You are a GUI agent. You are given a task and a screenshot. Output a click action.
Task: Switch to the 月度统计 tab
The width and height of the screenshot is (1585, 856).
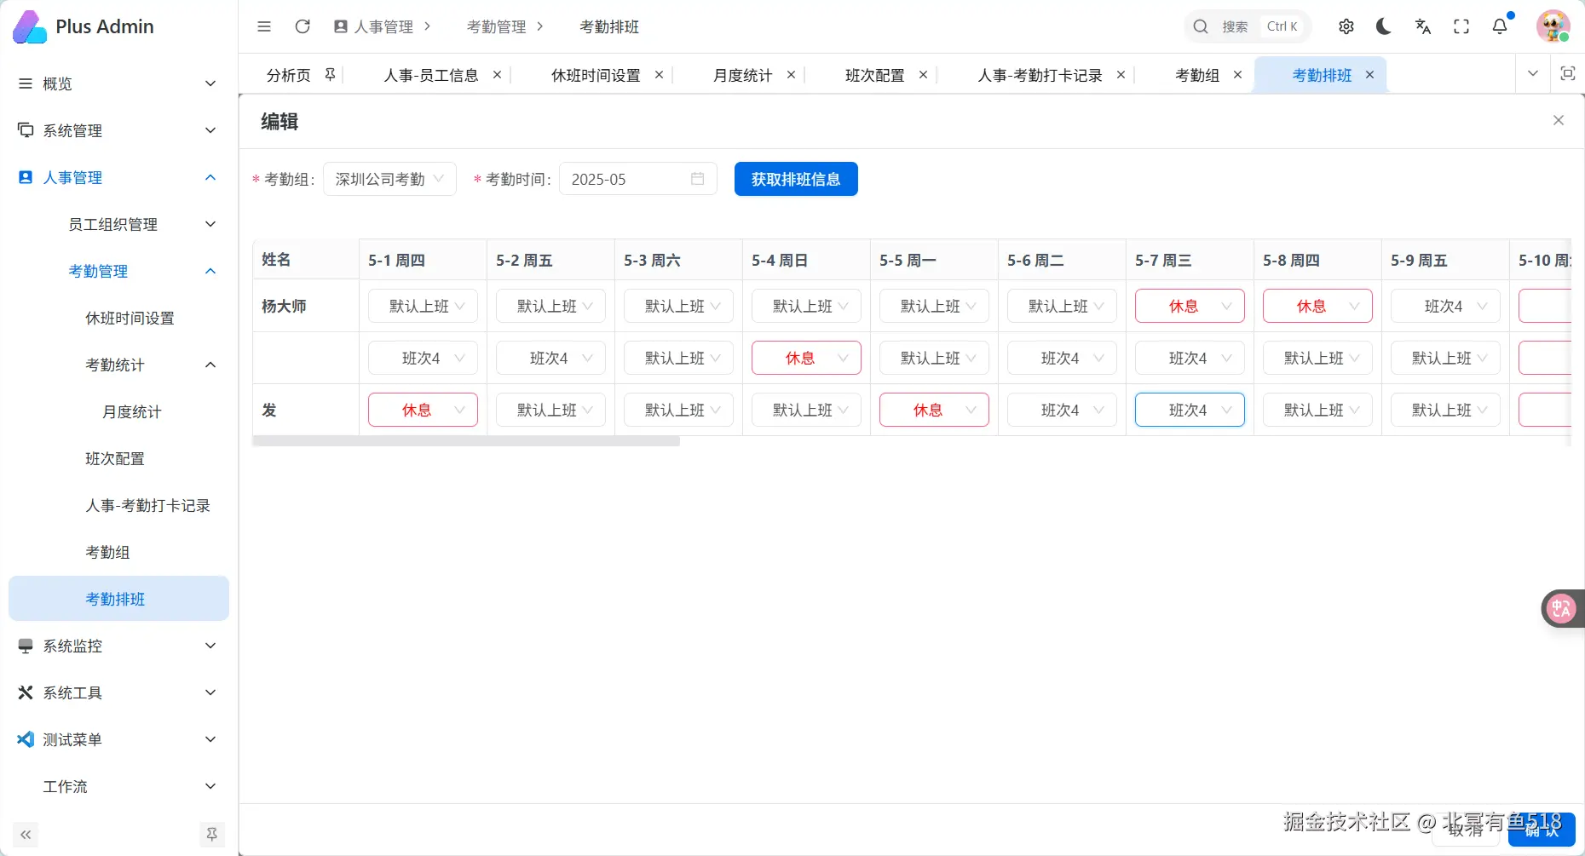[742, 75]
